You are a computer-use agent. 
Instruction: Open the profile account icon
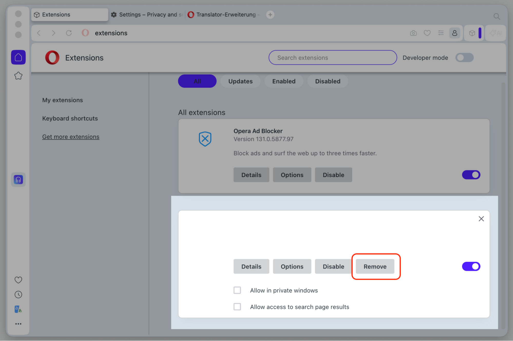point(454,33)
